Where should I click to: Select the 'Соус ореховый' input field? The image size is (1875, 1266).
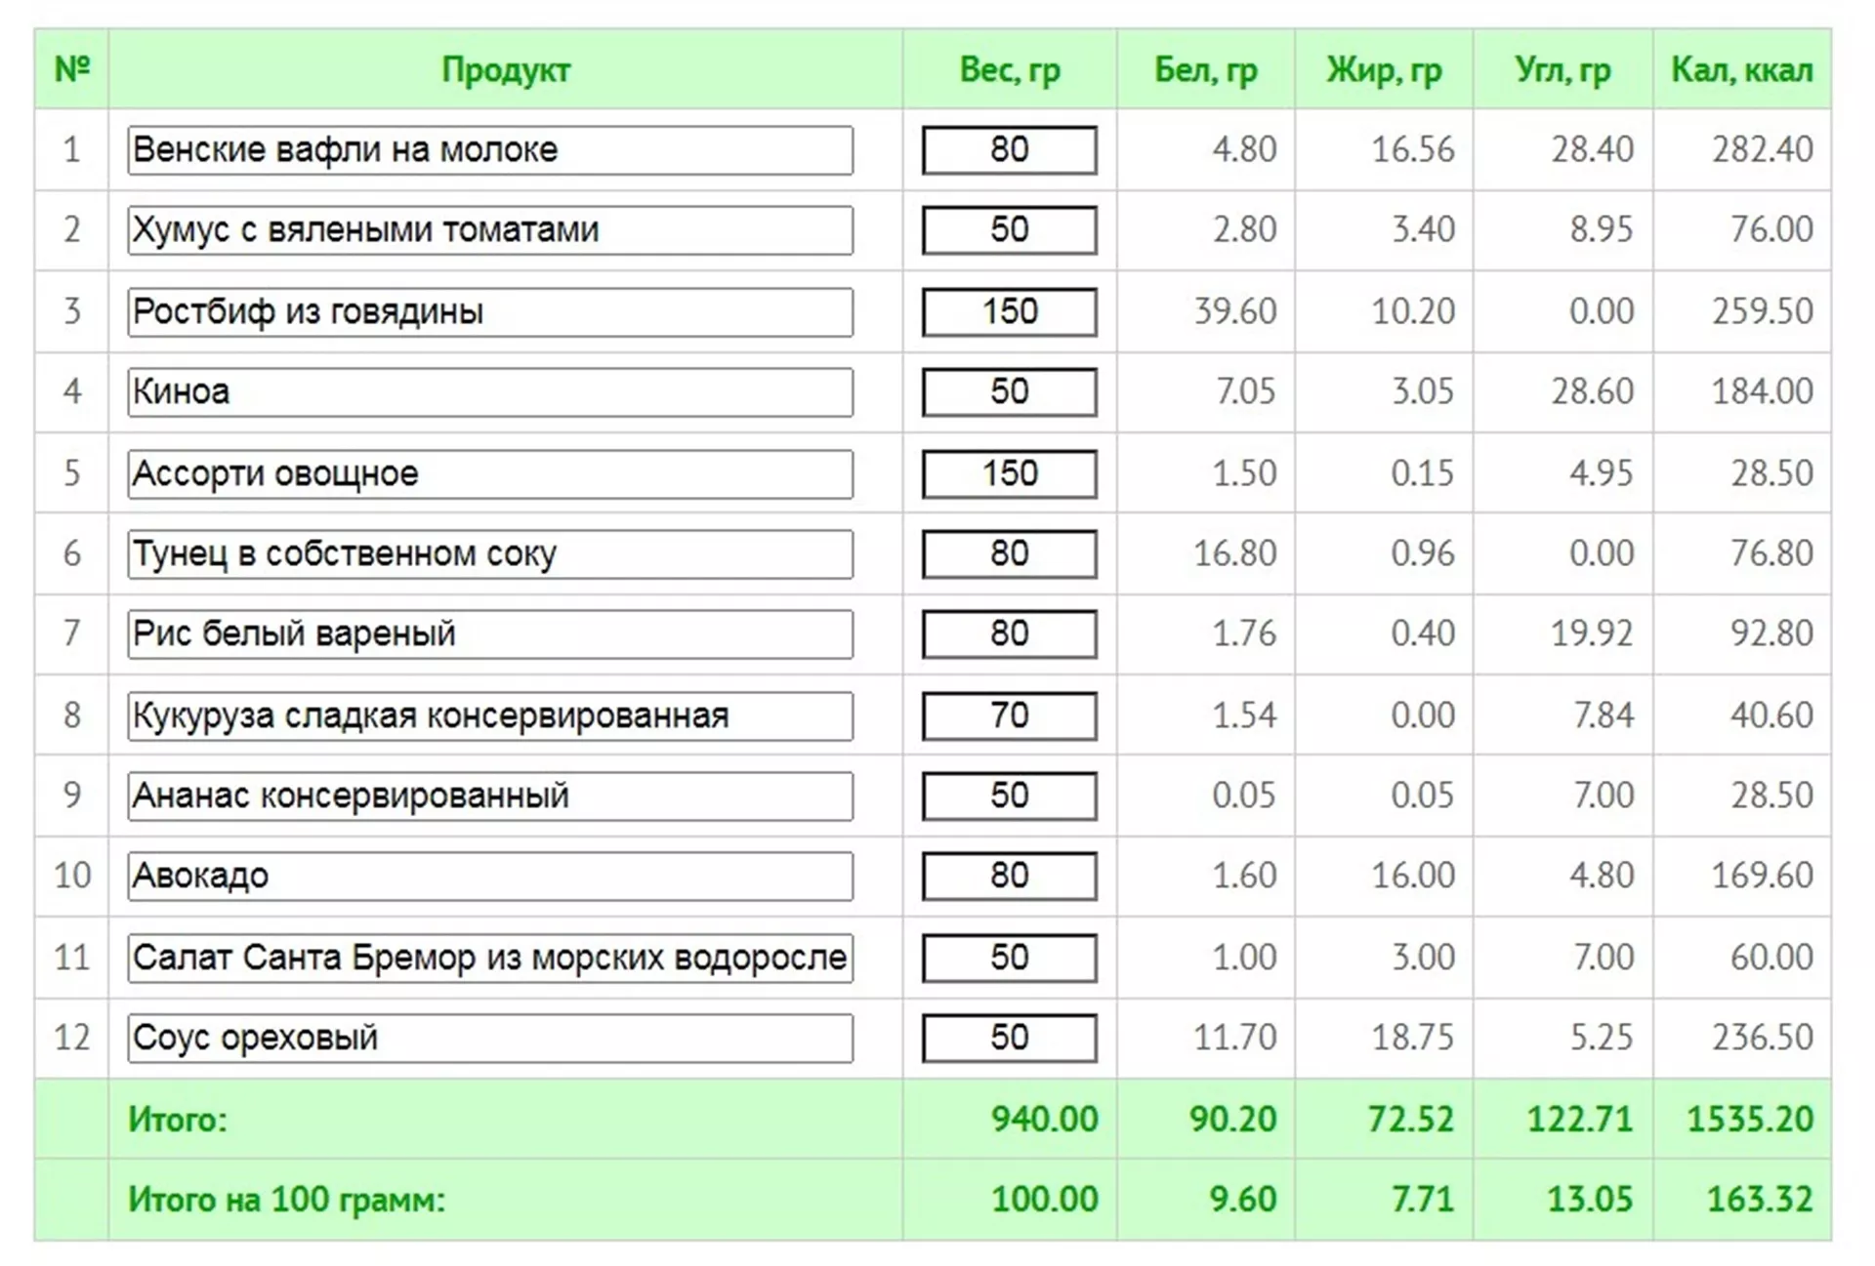click(x=489, y=1038)
